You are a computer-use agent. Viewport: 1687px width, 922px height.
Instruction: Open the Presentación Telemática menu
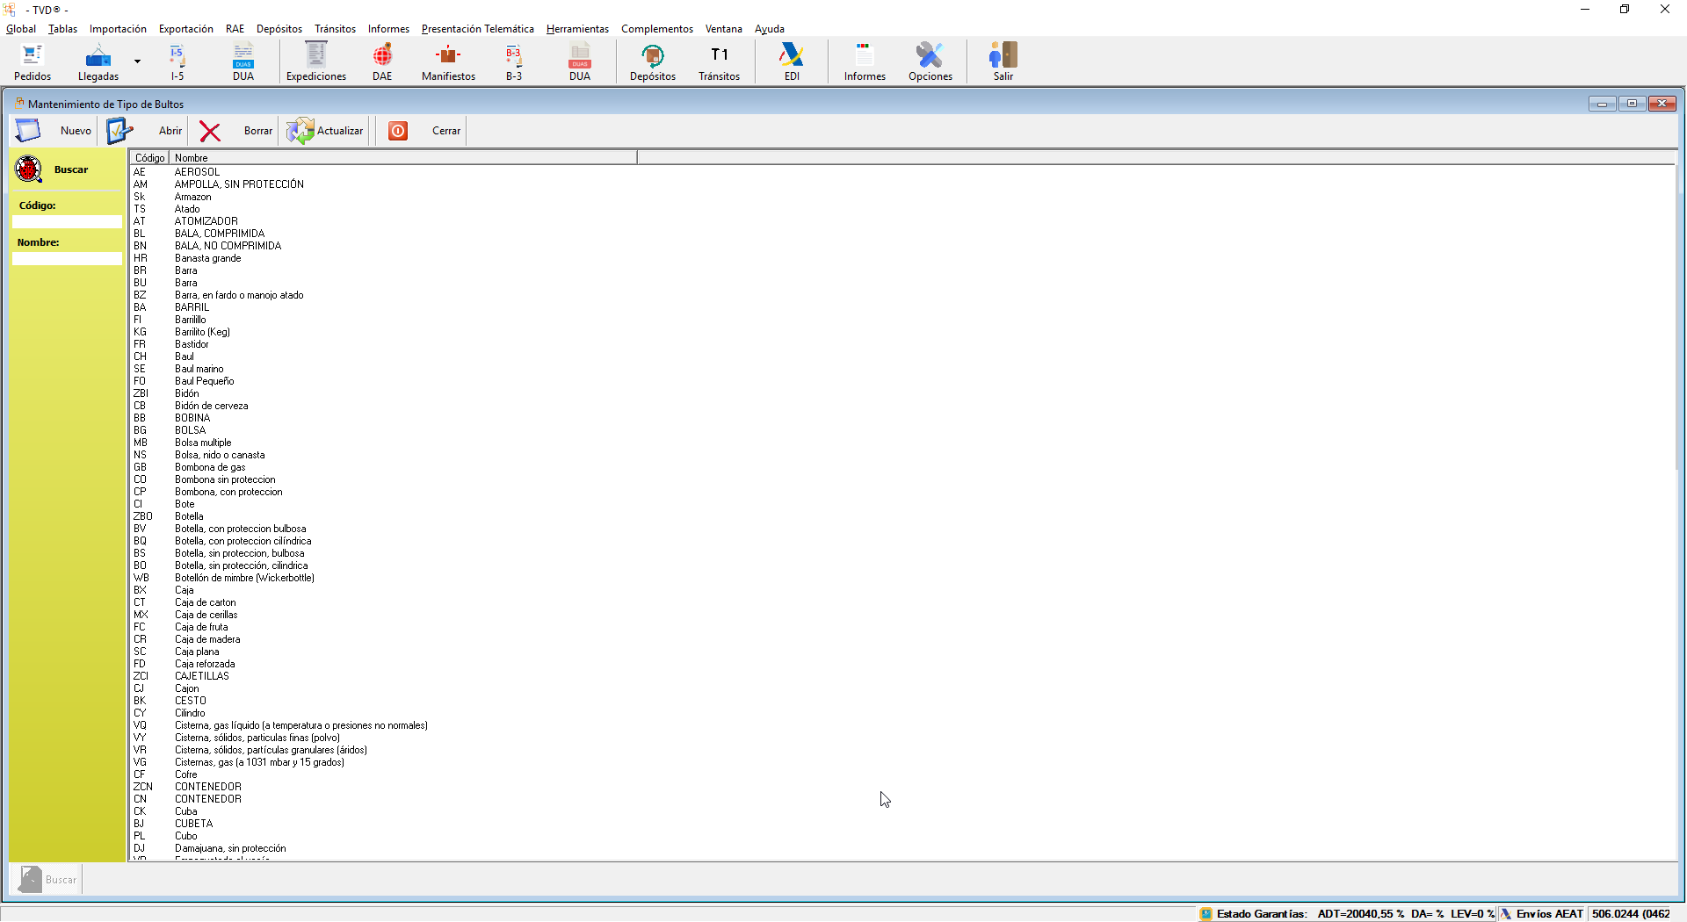(x=477, y=29)
